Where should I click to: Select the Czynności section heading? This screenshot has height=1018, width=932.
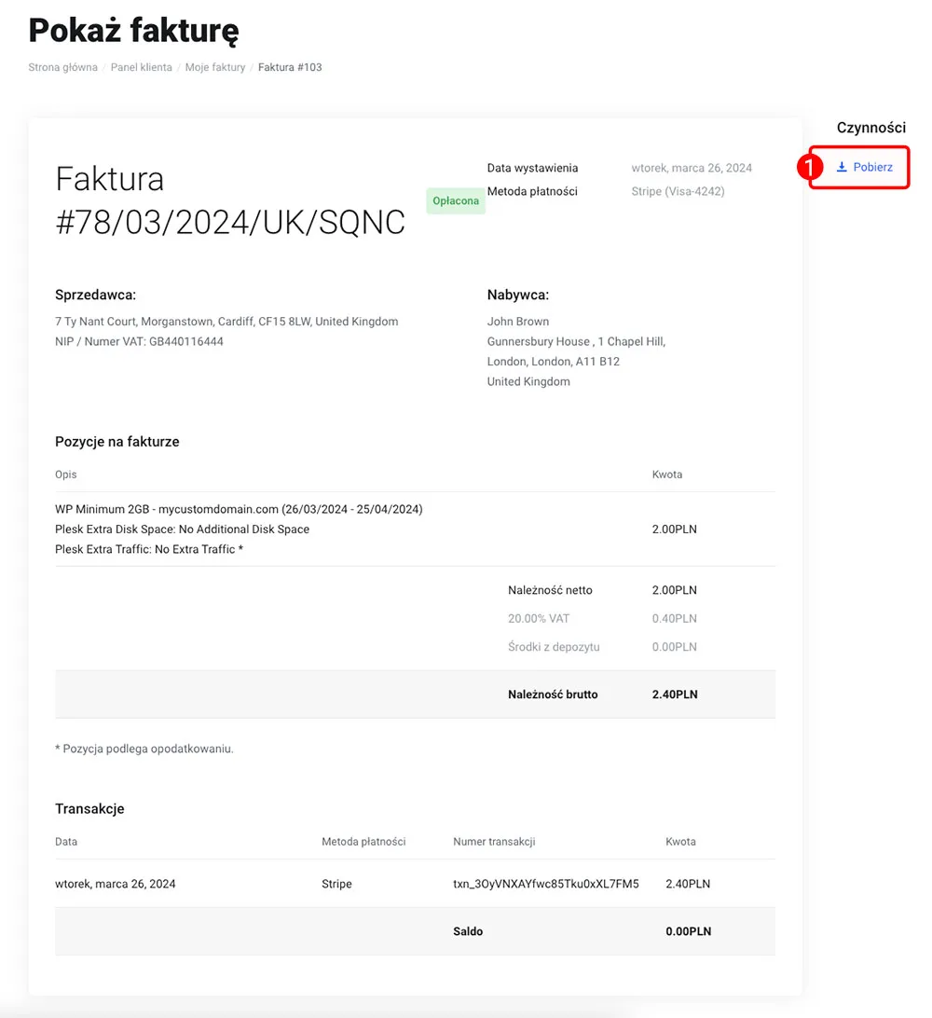pos(871,127)
